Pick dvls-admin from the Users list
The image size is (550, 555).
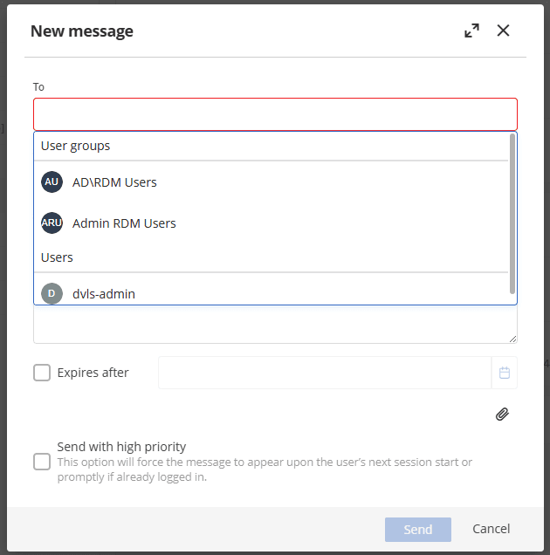[104, 294]
